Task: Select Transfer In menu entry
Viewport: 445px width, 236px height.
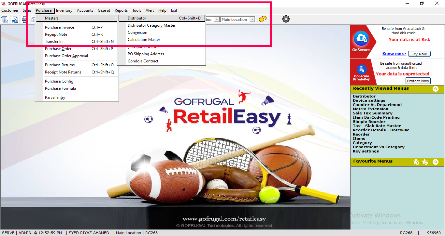Action: tap(77, 42)
